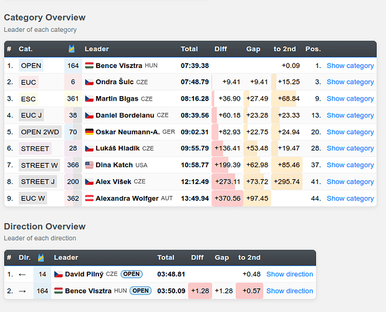Show category for EUC W row

(350, 198)
